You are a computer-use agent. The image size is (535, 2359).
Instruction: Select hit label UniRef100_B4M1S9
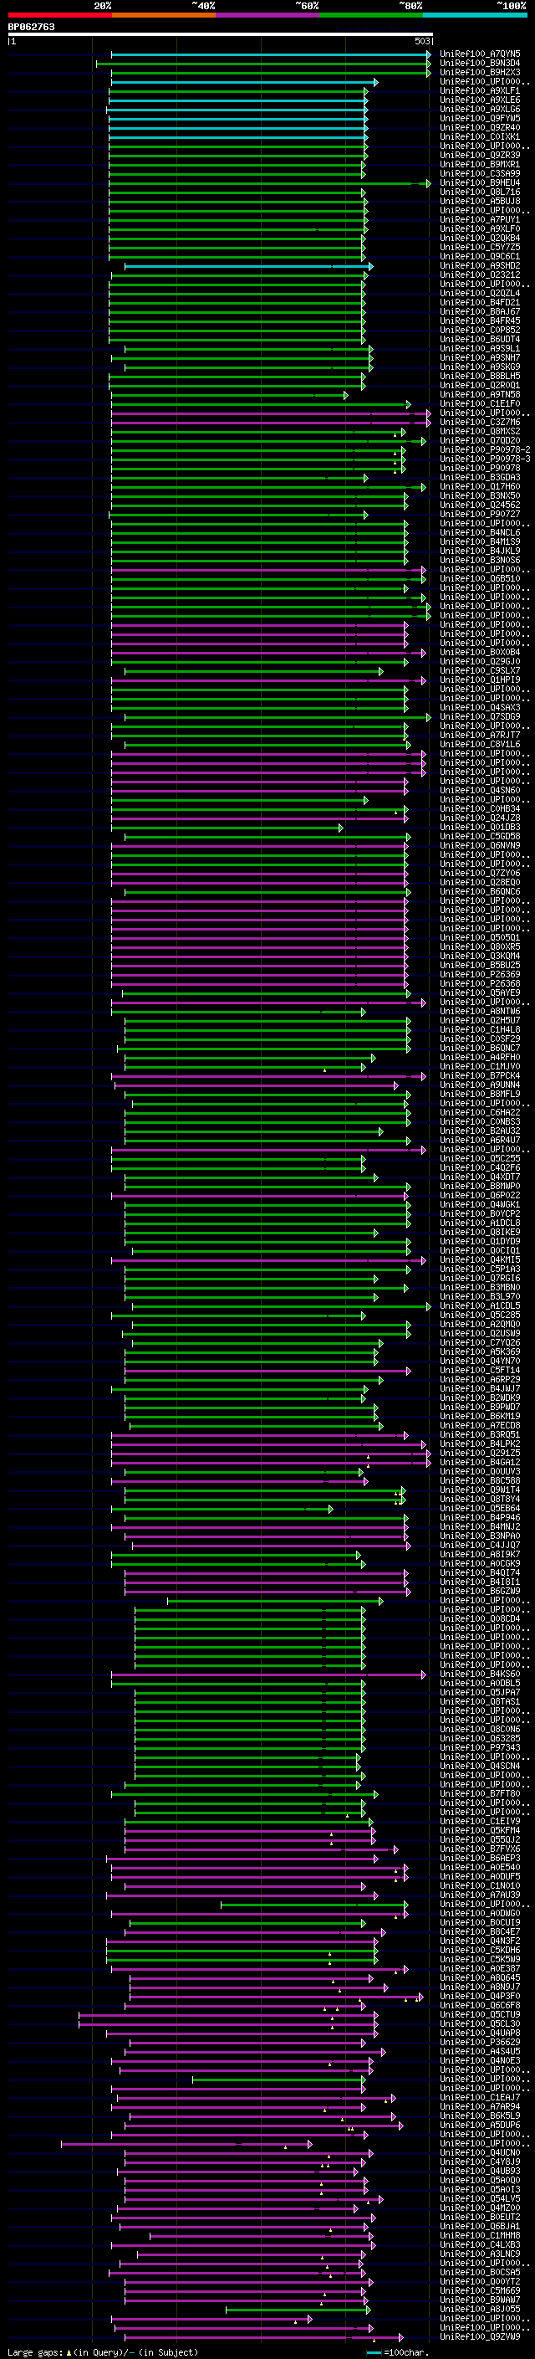point(480,541)
